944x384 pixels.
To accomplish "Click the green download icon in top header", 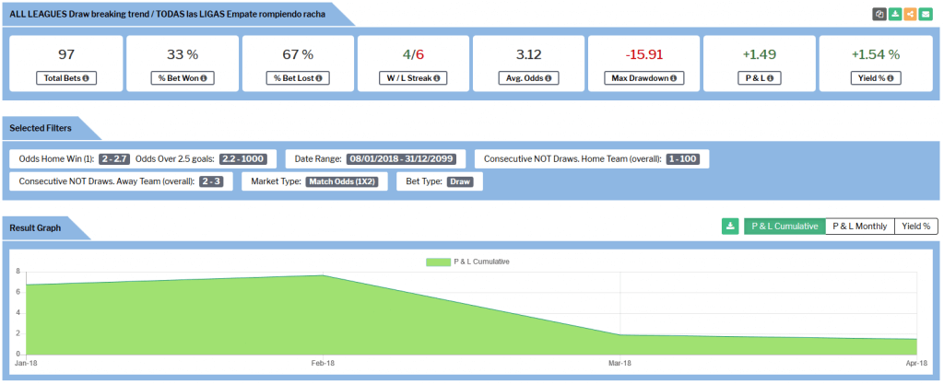I will point(895,15).
